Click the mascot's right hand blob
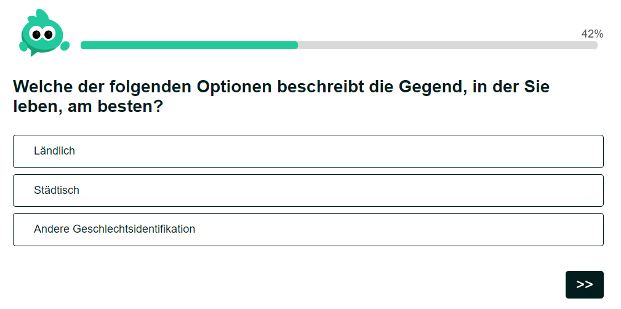The height and width of the screenshot is (309, 621). tap(65, 46)
